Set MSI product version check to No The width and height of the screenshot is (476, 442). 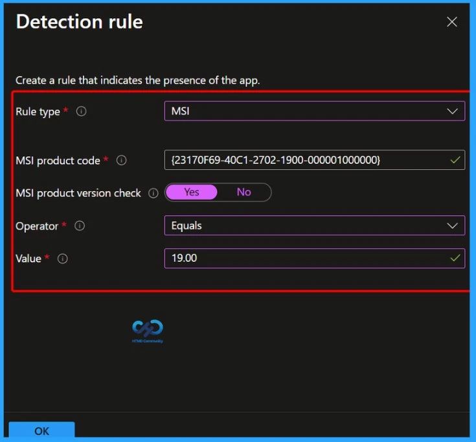click(244, 192)
